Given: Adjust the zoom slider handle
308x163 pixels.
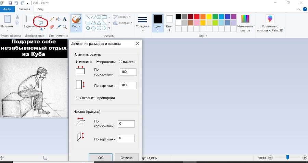Looking at the screenshot, I should tap(287, 157).
